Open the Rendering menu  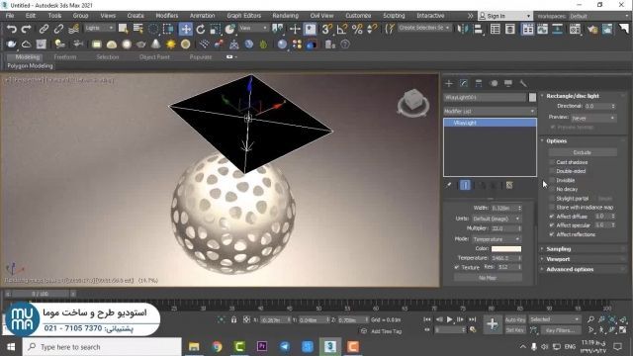click(x=285, y=16)
